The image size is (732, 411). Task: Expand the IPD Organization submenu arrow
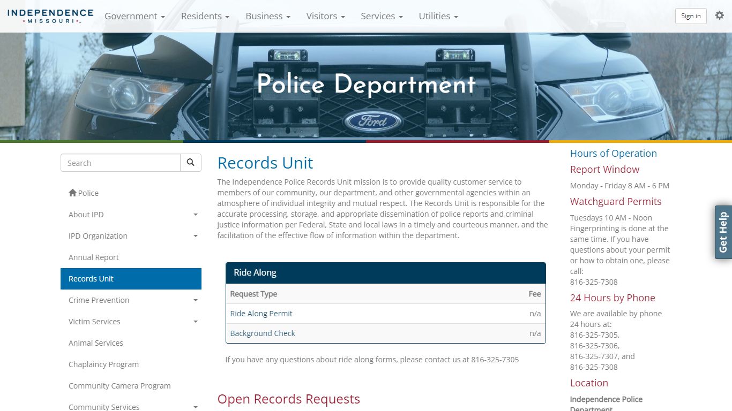click(196, 236)
